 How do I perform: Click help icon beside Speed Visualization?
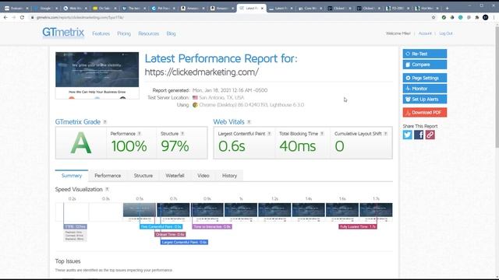pos(107,189)
